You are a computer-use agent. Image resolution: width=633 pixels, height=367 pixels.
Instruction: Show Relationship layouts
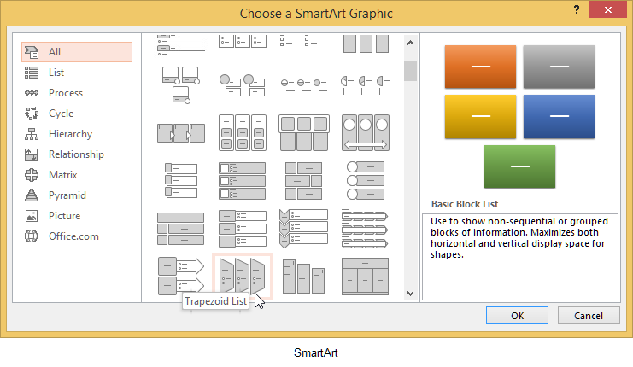(75, 154)
